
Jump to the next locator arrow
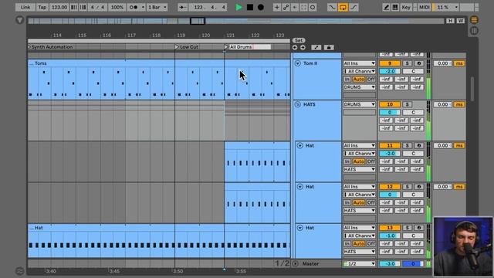[x=303, y=47]
